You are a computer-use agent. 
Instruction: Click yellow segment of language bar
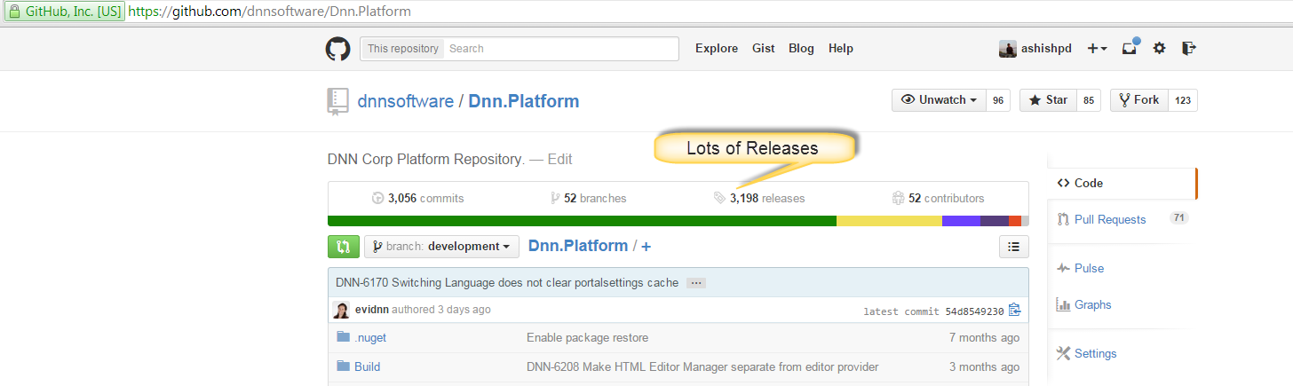889,221
